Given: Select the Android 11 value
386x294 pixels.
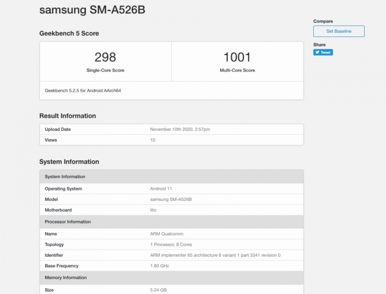Looking at the screenshot, I should coord(161,189).
